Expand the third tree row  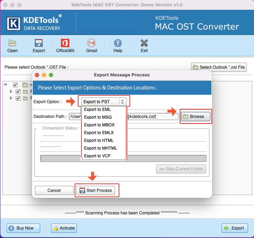click(11, 98)
